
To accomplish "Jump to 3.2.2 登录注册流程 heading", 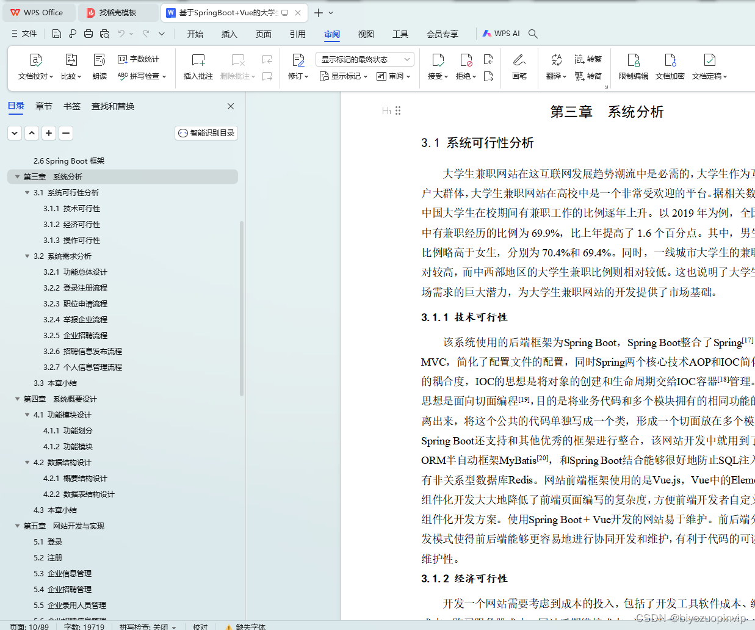I will 76,288.
